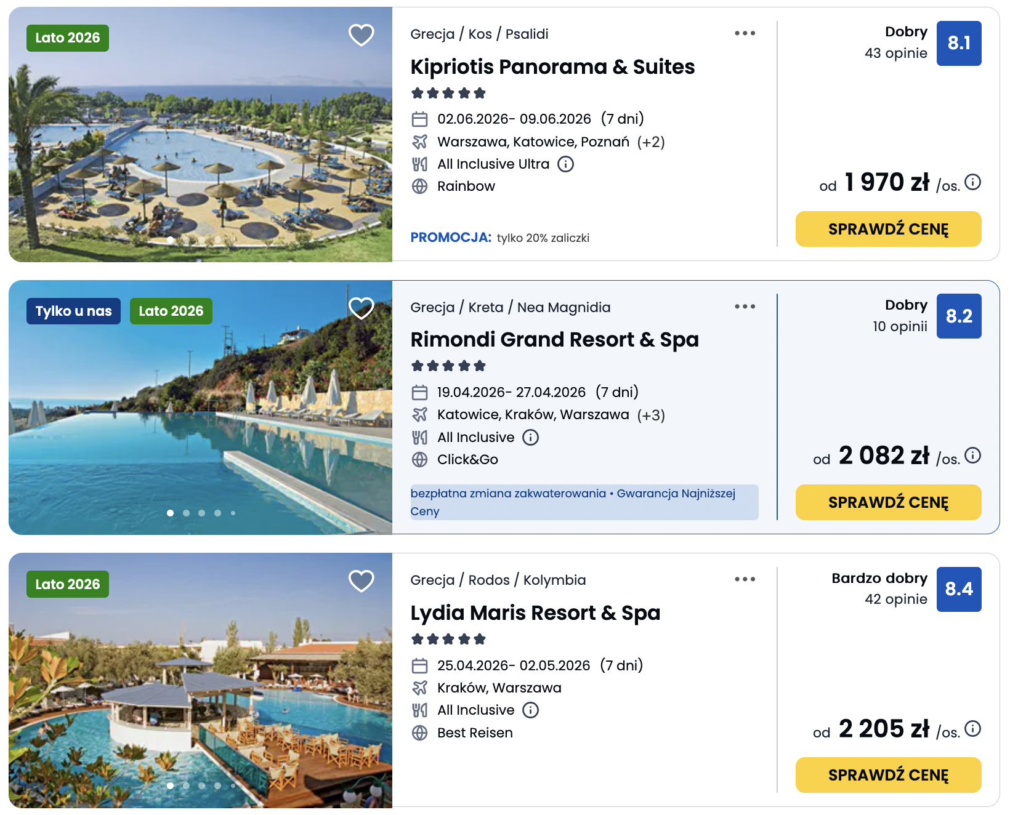The width and height of the screenshot is (1010, 815).
Task: Open info tooltip next to All Inclusive Ultra
Action: tap(566, 164)
